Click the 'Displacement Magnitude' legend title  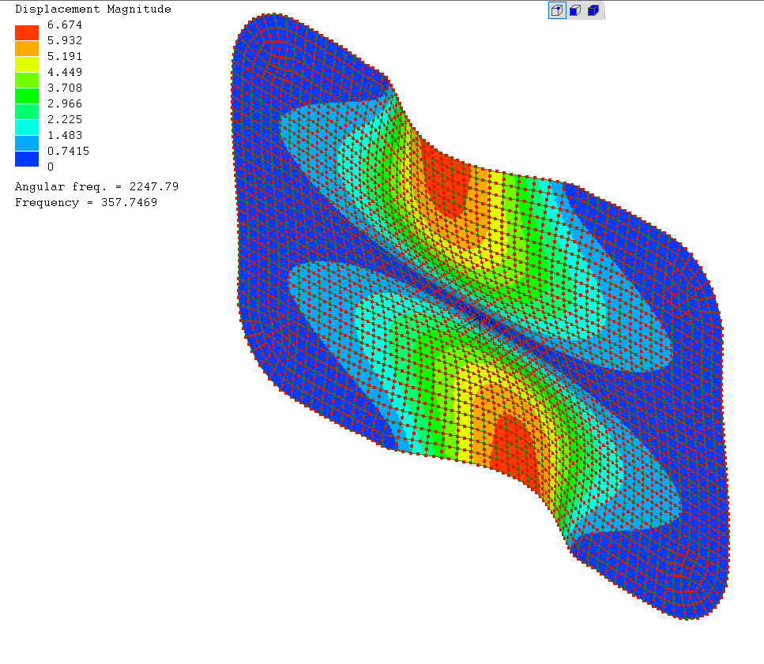point(93,9)
